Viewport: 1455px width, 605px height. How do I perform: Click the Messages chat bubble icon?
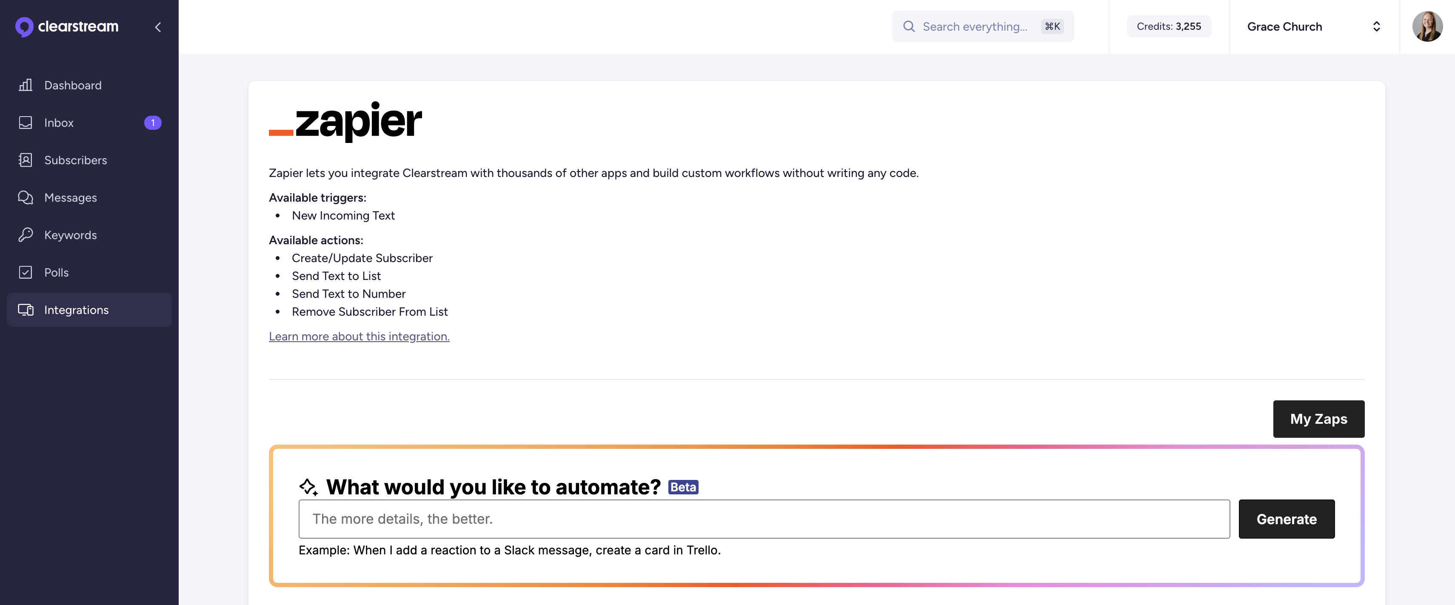[x=26, y=197]
